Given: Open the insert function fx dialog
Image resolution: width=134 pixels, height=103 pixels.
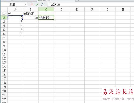Looking at the screenshot, I should [x=42, y=5].
